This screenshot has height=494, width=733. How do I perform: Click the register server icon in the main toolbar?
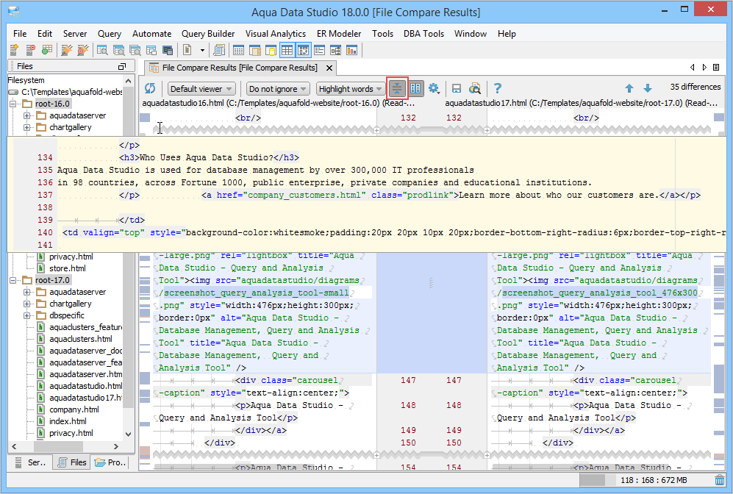click(15, 50)
